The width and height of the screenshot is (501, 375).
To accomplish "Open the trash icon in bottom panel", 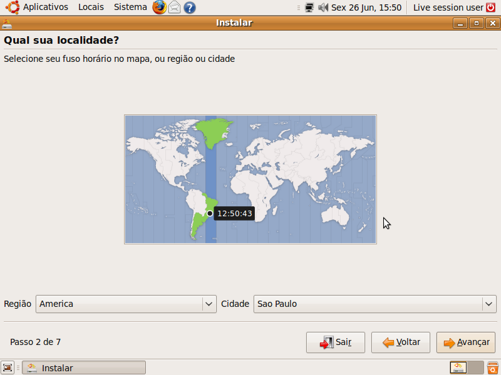I will 493,367.
